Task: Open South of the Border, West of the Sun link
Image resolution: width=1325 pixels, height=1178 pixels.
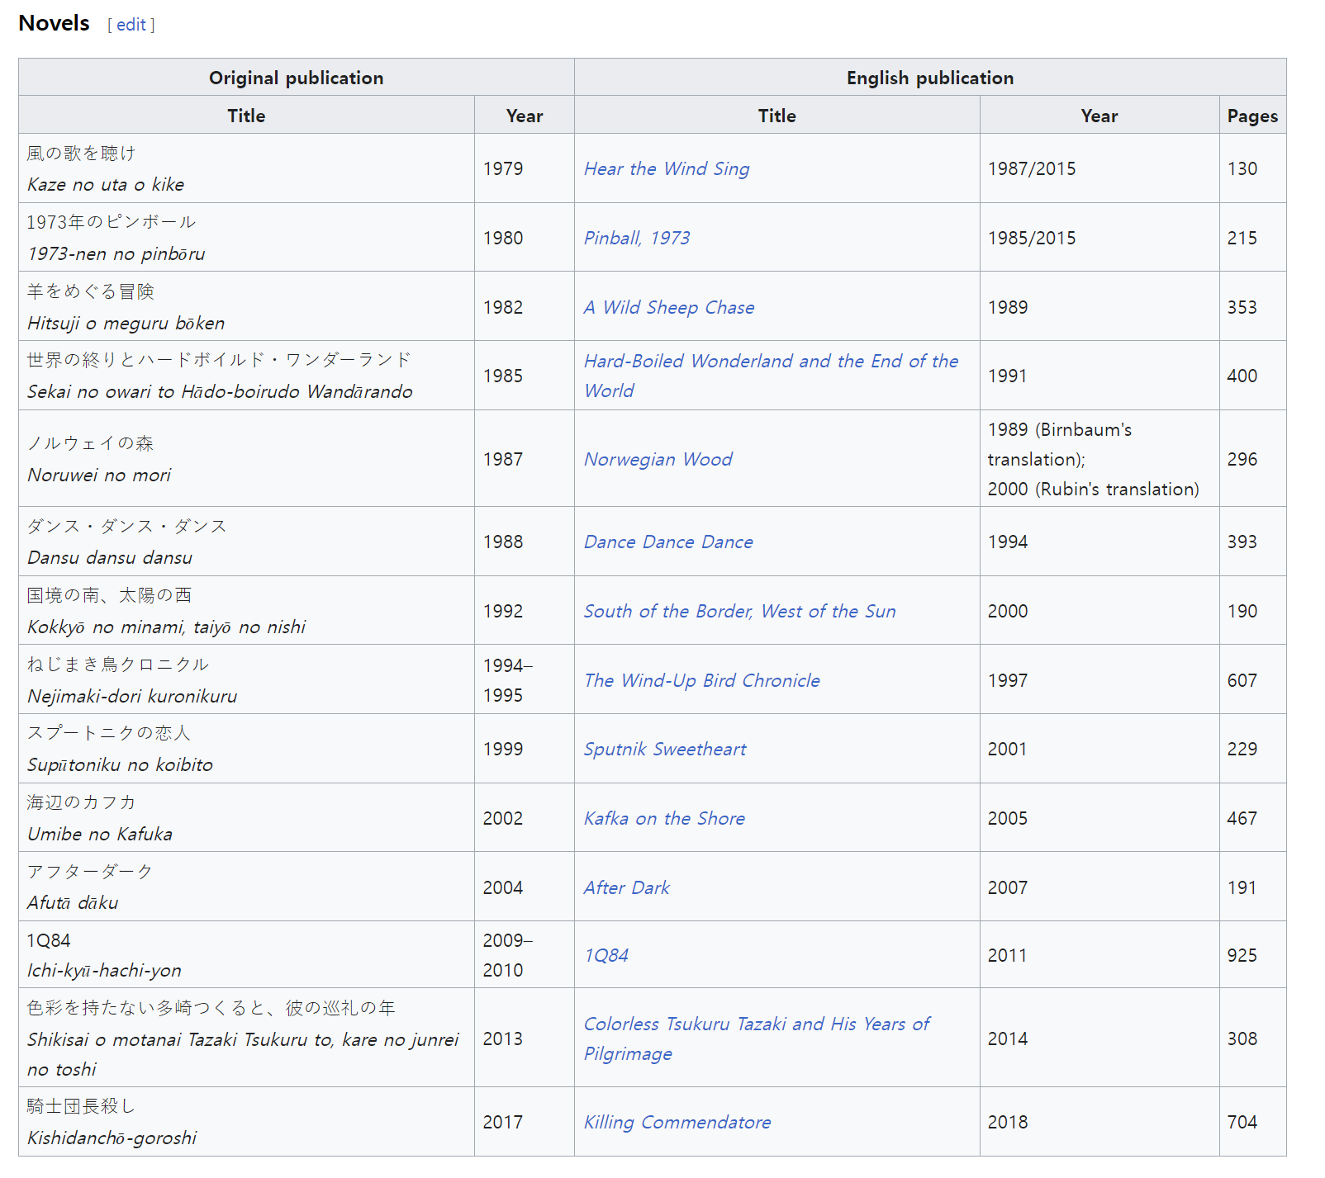Action: point(739,611)
